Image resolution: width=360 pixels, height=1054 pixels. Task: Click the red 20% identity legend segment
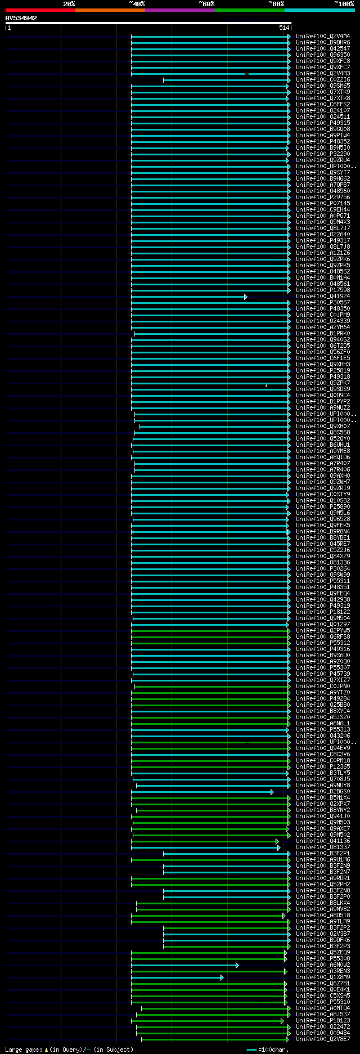click(40, 10)
